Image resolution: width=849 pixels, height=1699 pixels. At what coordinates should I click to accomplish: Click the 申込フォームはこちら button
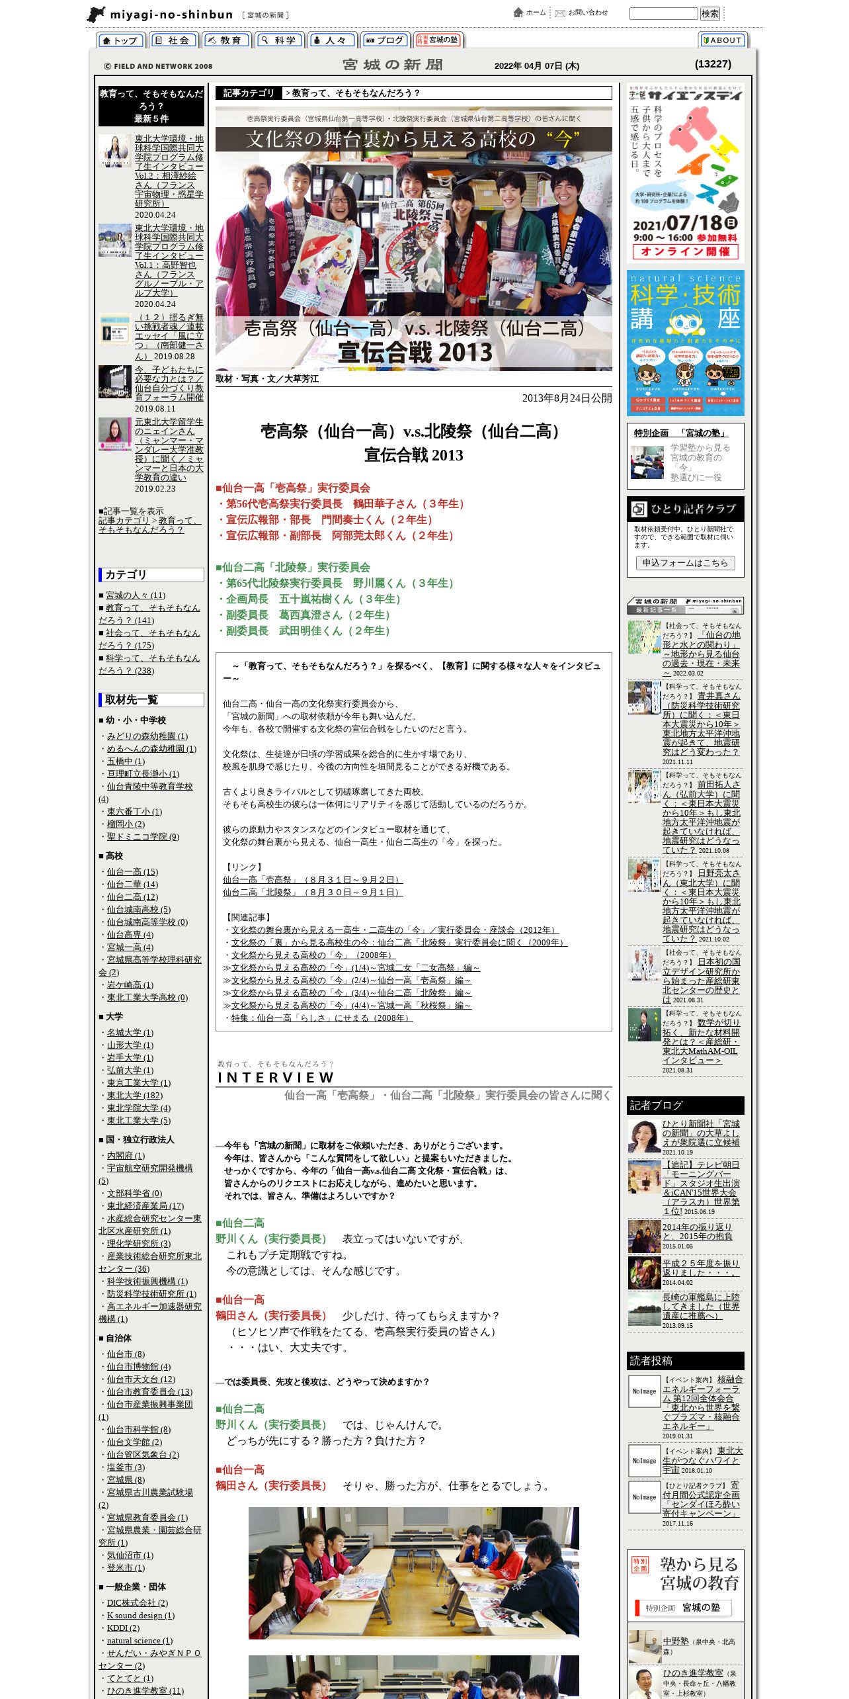(685, 562)
